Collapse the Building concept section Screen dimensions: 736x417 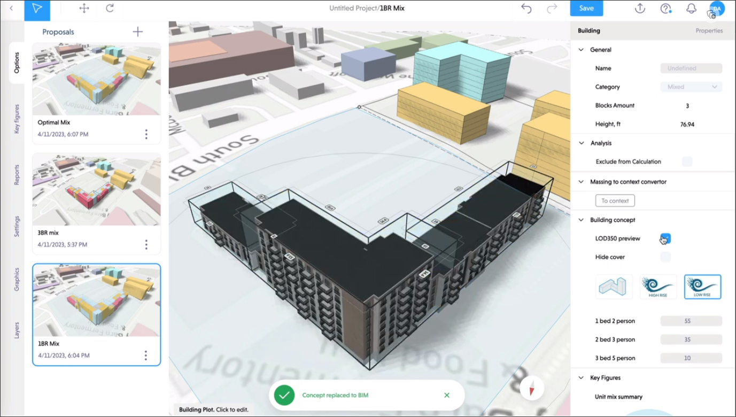click(x=581, y=220)
